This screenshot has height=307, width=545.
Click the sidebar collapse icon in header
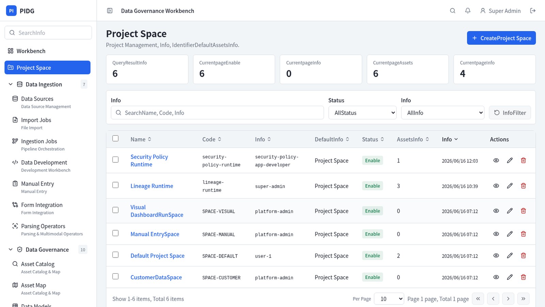coord(110,11)
